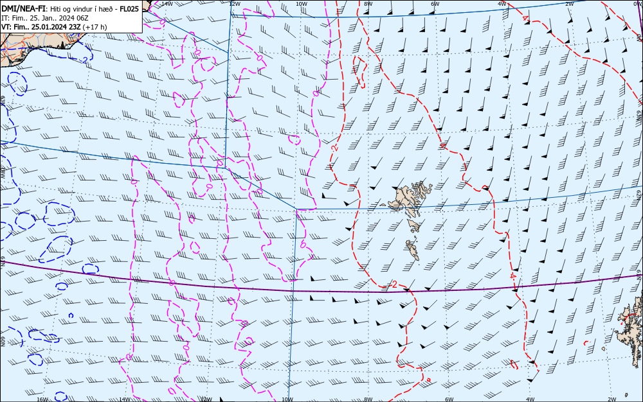Click the 6W label on bottom edge
Screen dimensions: 643x402
click(449, 399)
